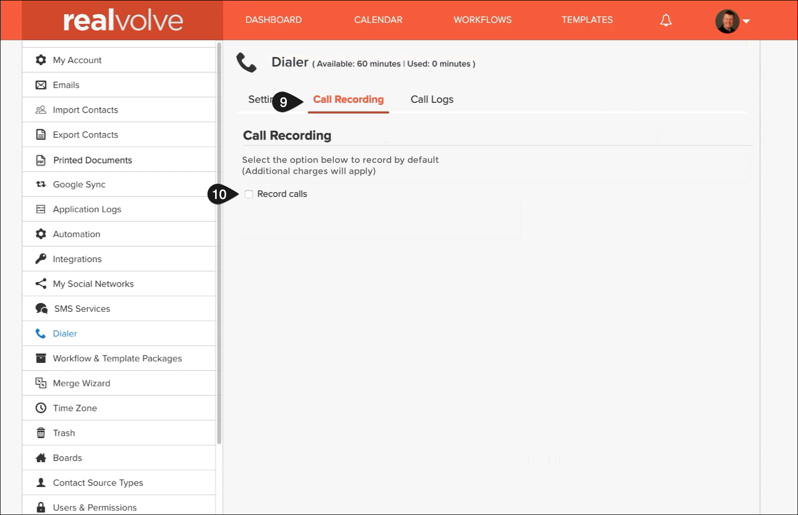Switch to the Call Logs tab
Image resolution: width=798 pixels, height=515 pixels.
click(x=432, y=100)
